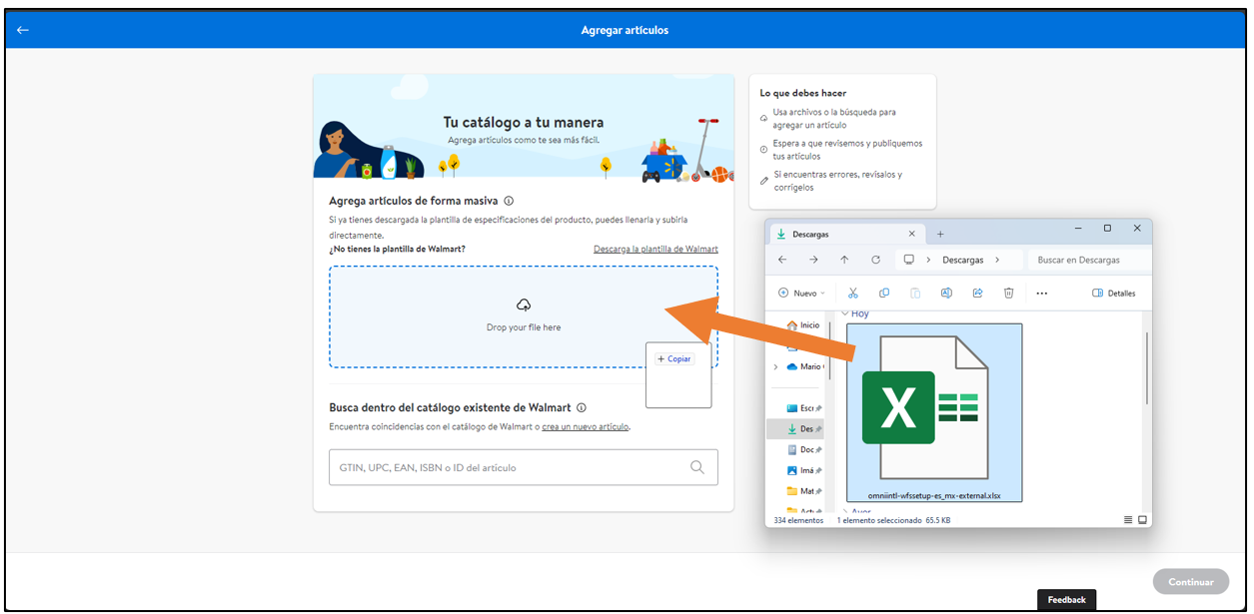The height and width of the screenshot is (614, 1254).
Task: Switch to large thumbnails view in status bar
Action: [1143, 520]
